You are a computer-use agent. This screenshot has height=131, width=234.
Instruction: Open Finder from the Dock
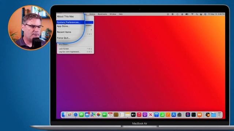[x=64, y=115]
